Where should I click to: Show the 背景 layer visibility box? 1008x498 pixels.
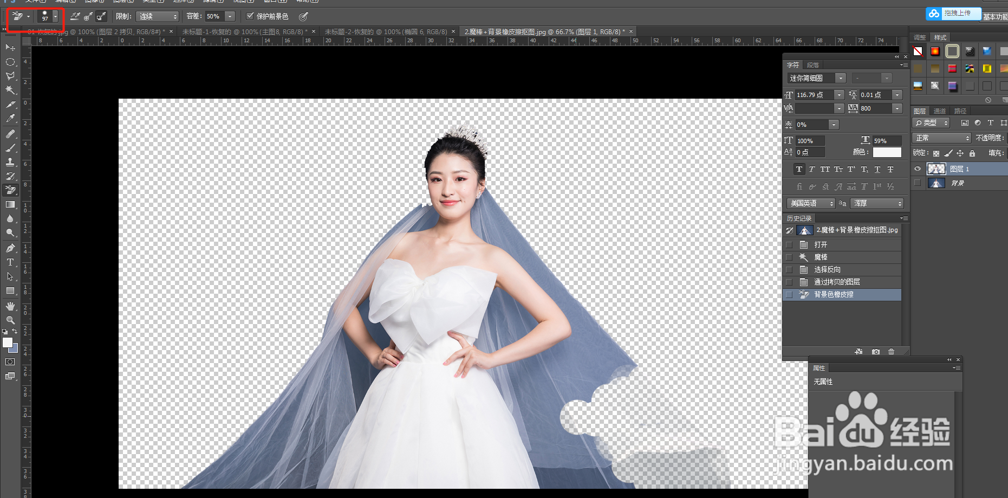[918, 183]
